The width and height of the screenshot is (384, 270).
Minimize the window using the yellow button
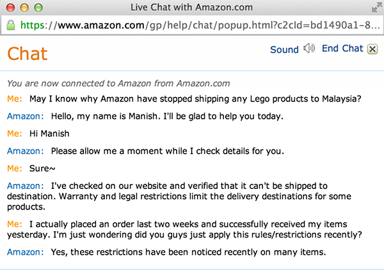tap(23, 8)
